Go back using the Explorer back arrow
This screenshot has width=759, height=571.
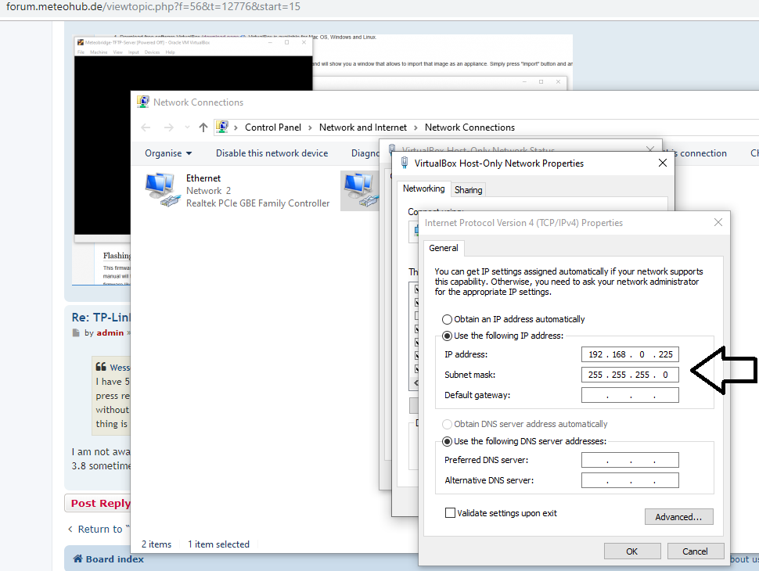click(x=146, y=127)
